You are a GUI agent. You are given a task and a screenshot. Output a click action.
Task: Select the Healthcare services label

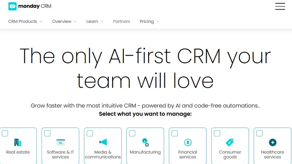[x=272, y=154]
